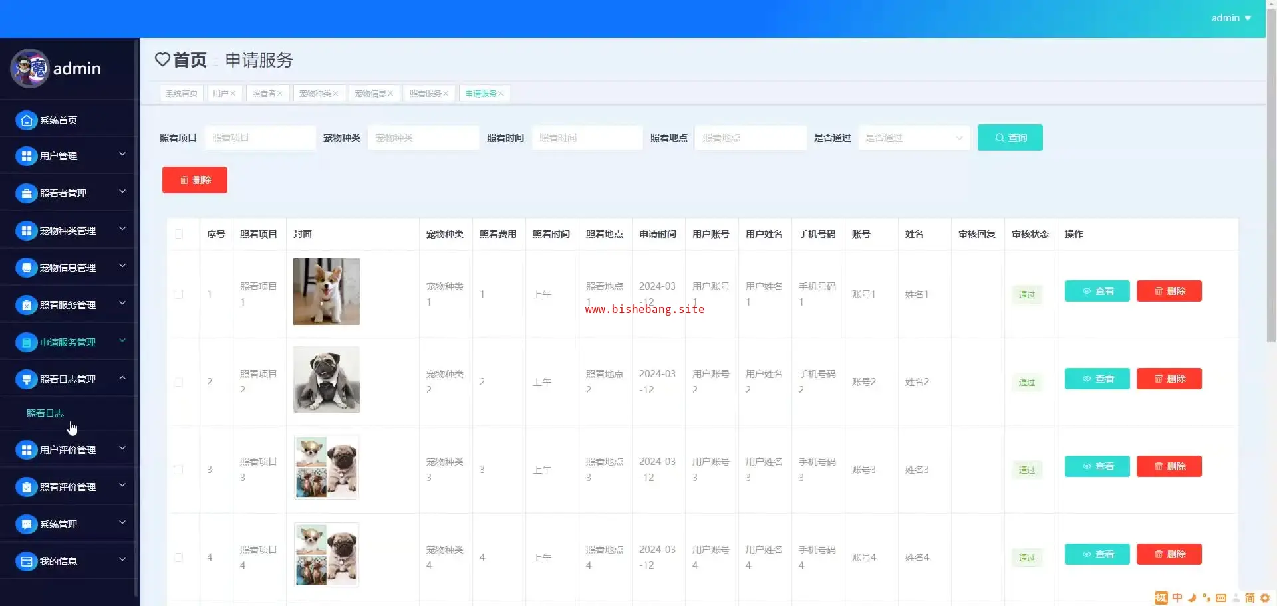Click the 系统首页 home icon in sidebar
Image resolution: width=1277 pixels, height=606 pixels.
click(26, 120)
